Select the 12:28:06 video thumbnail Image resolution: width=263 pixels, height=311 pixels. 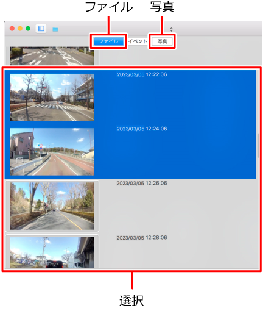(52, 252)
